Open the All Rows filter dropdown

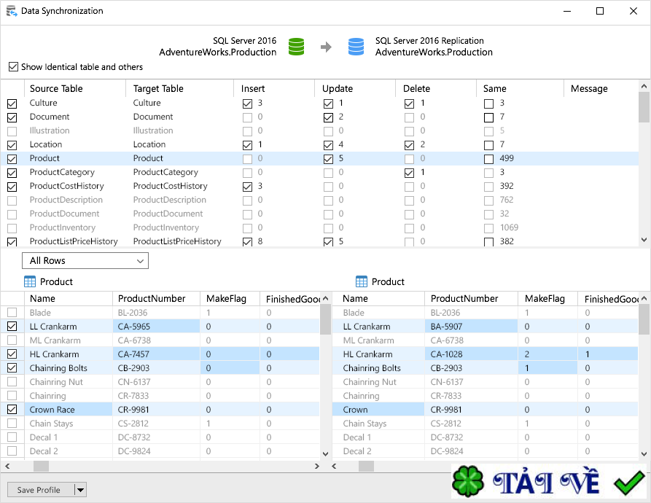click(85, 261)
